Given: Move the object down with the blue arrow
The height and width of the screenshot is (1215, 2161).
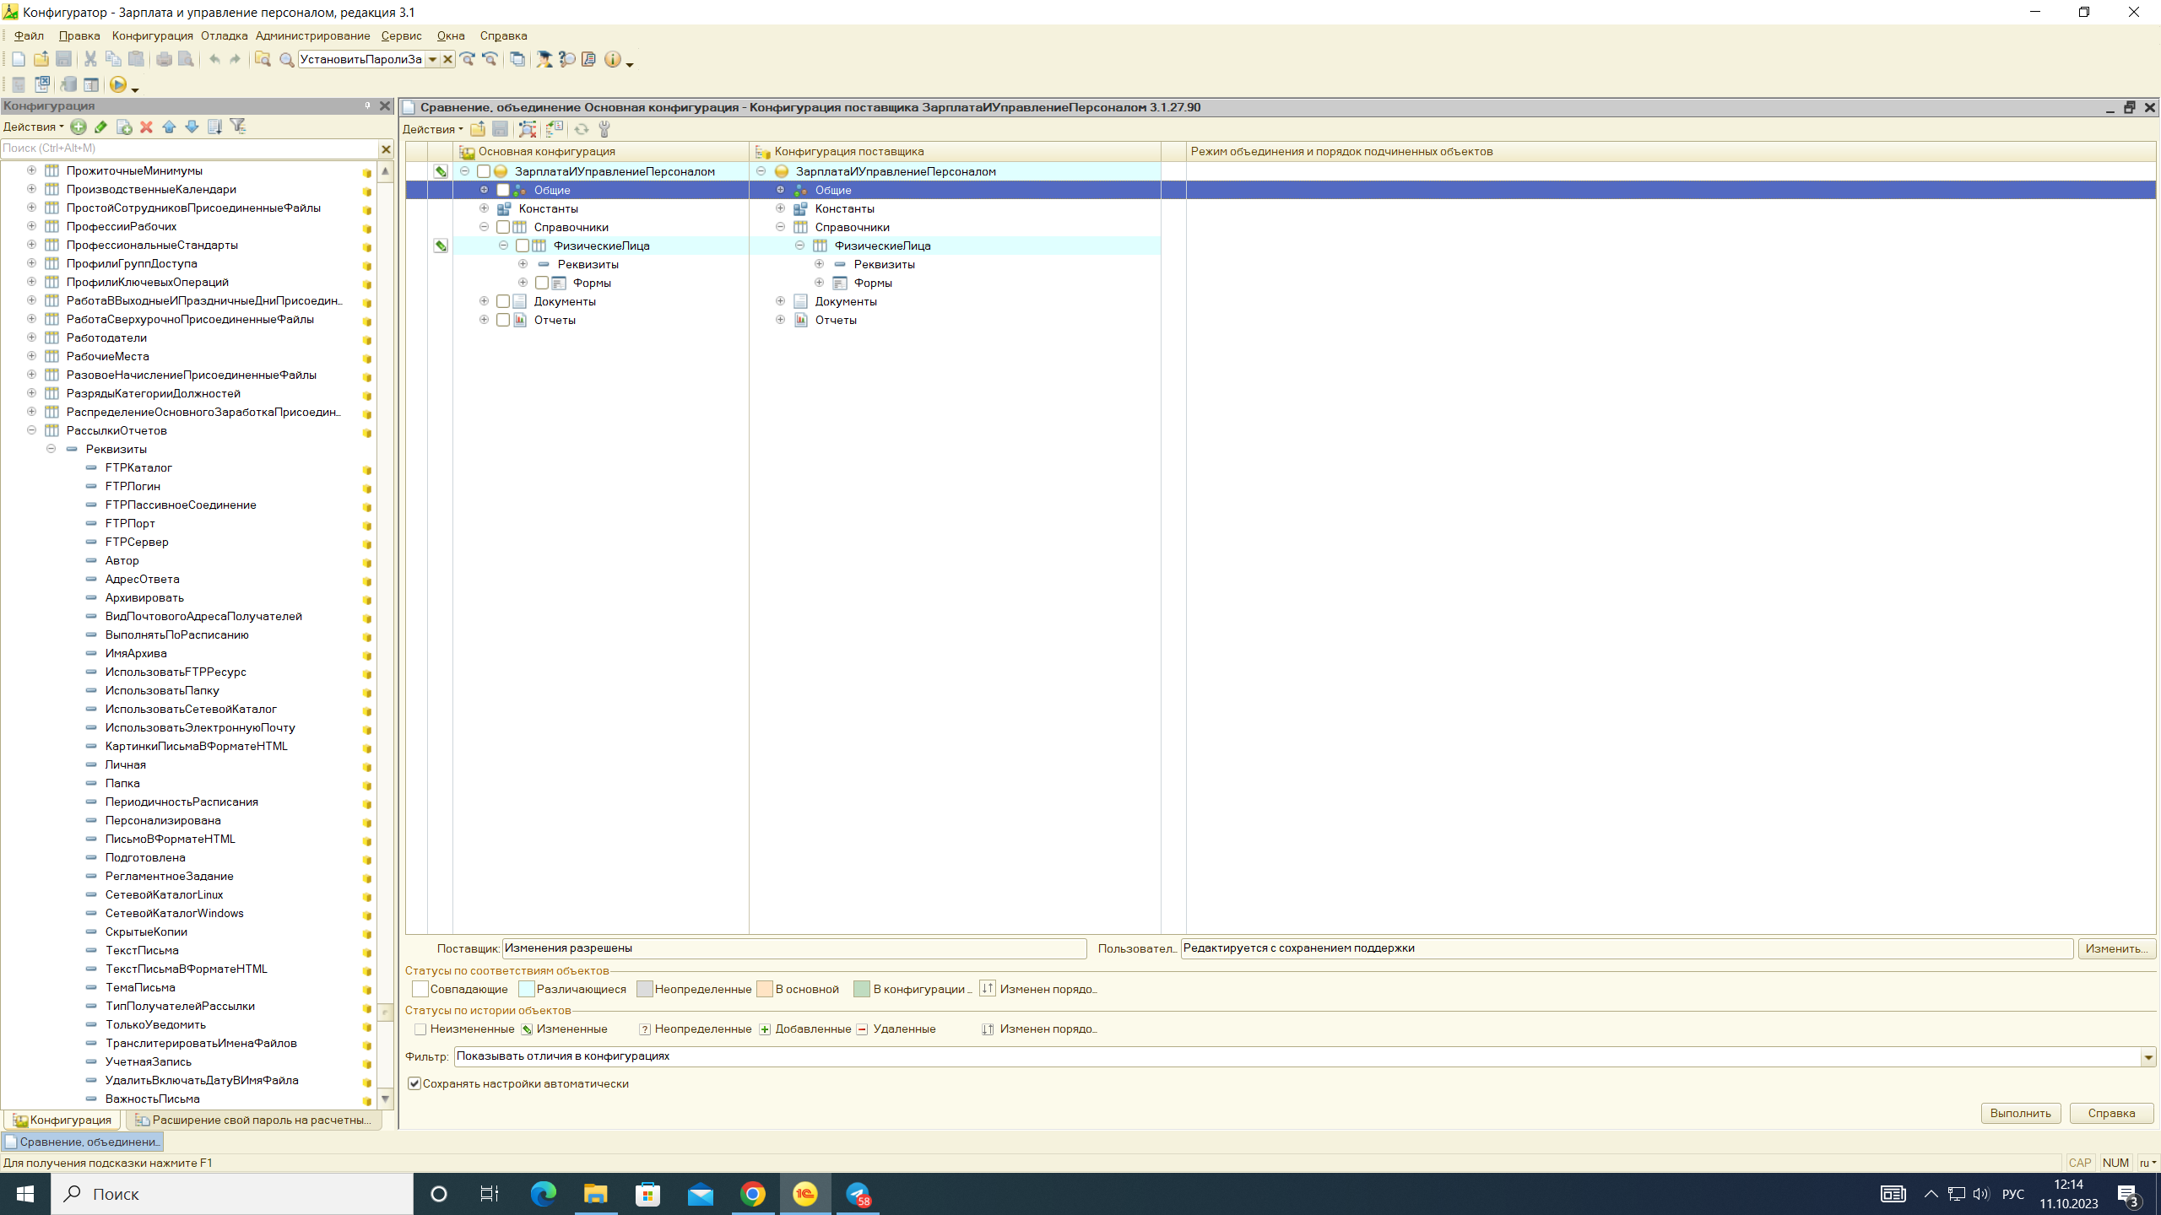Looking at the screenshot, I should click(x=192, y=127).
